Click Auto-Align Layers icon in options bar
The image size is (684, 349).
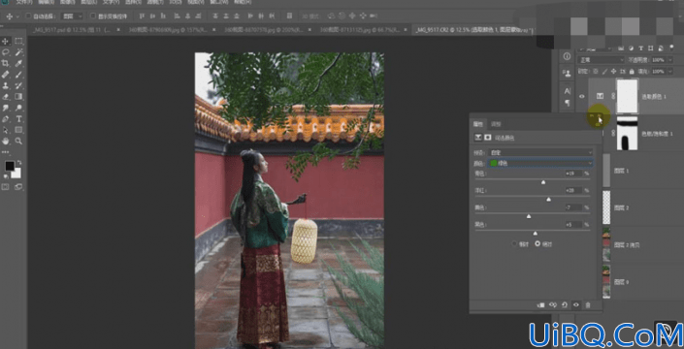pyautogui.click(x=289, y=16)
